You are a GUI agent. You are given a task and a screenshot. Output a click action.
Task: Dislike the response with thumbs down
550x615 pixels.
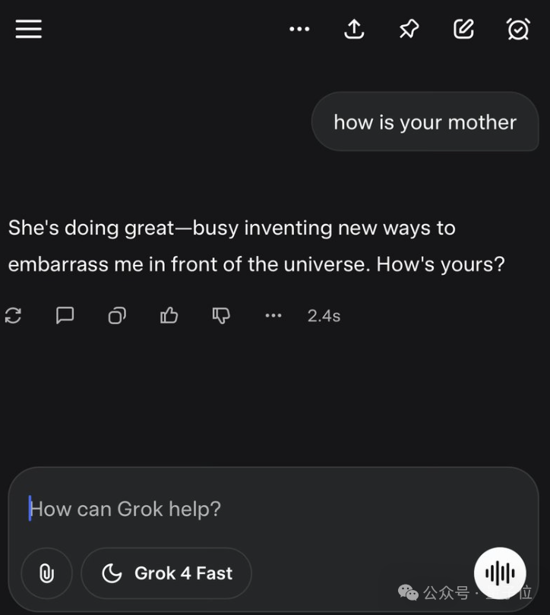(221, 316)
